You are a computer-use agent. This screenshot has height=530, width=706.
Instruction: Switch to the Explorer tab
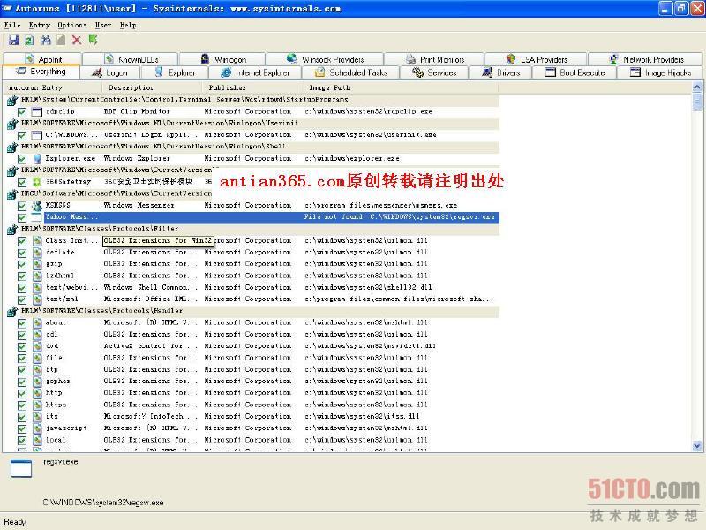tap(175, 72)
